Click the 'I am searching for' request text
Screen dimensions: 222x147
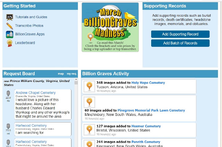pyautogui.click(x=29, y=132)
